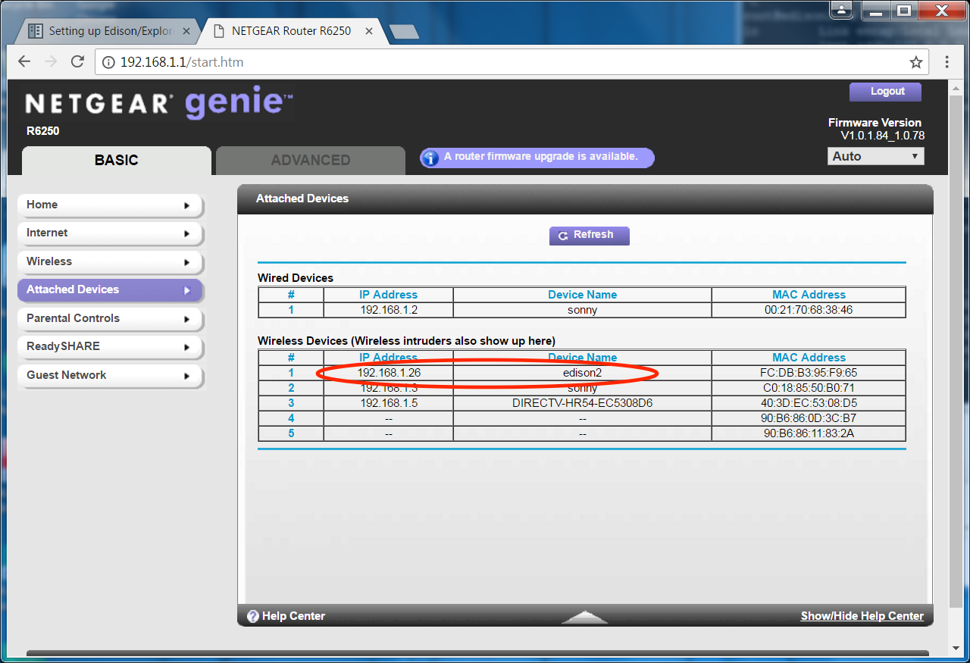Click the Show/Hide Help Center link
Viewport: 970px width, 663px height.
click(x=862, y=616)
